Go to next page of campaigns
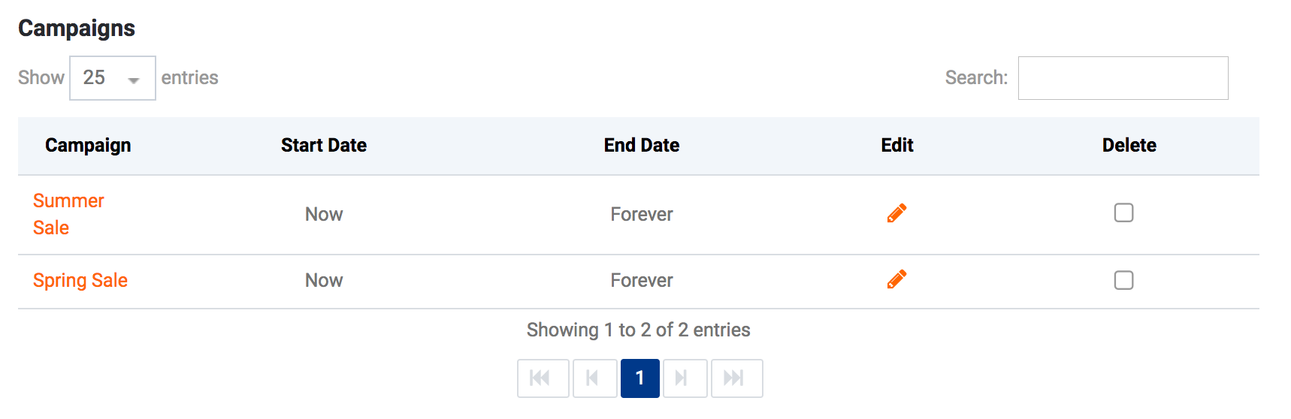The height and width of the screenshot is (419, 1291). click(x=685, y=378)
